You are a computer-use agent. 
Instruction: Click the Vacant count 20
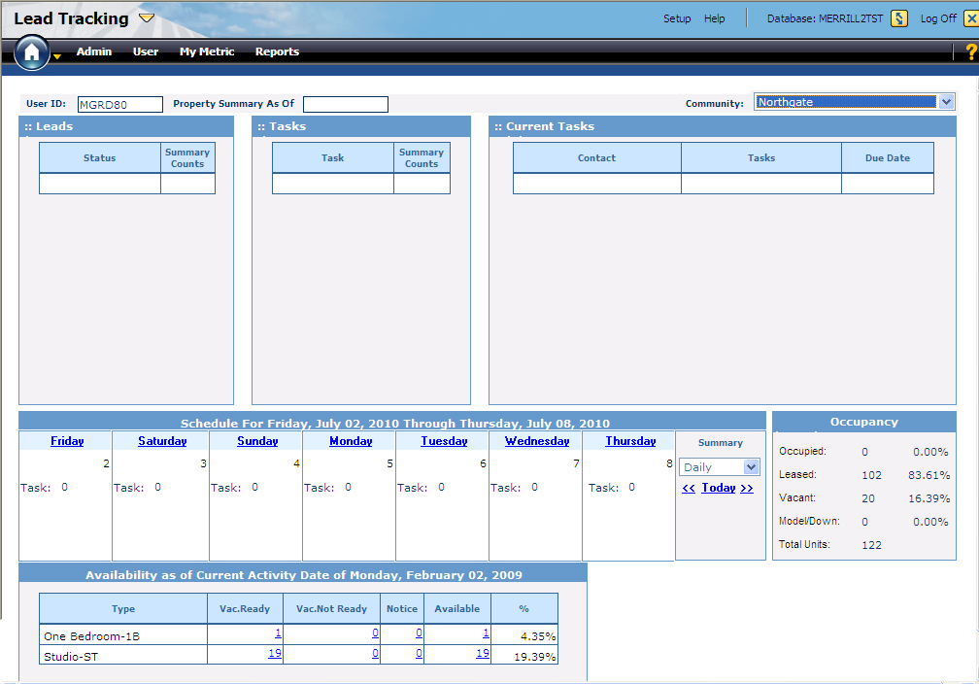pyautogui.click(x=868, y=498)
